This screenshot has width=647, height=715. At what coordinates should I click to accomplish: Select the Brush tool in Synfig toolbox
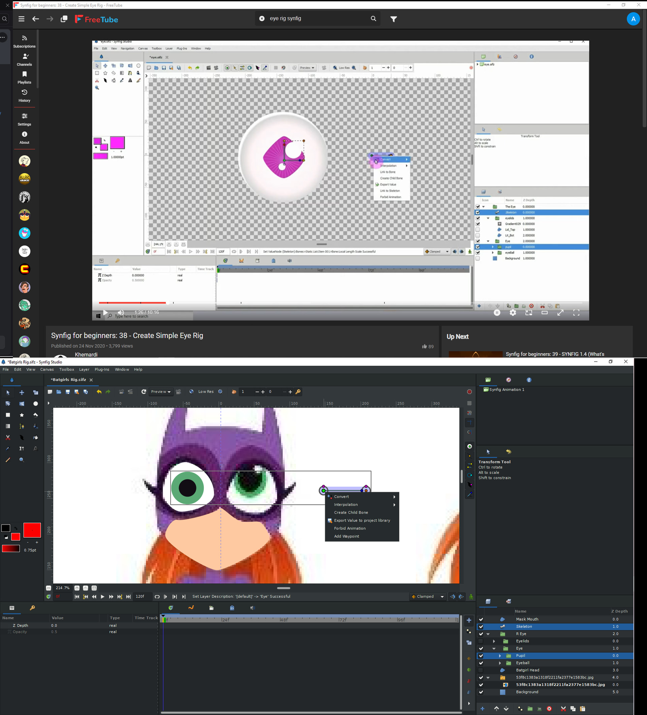pyautogui.click(x=8, y=460)
